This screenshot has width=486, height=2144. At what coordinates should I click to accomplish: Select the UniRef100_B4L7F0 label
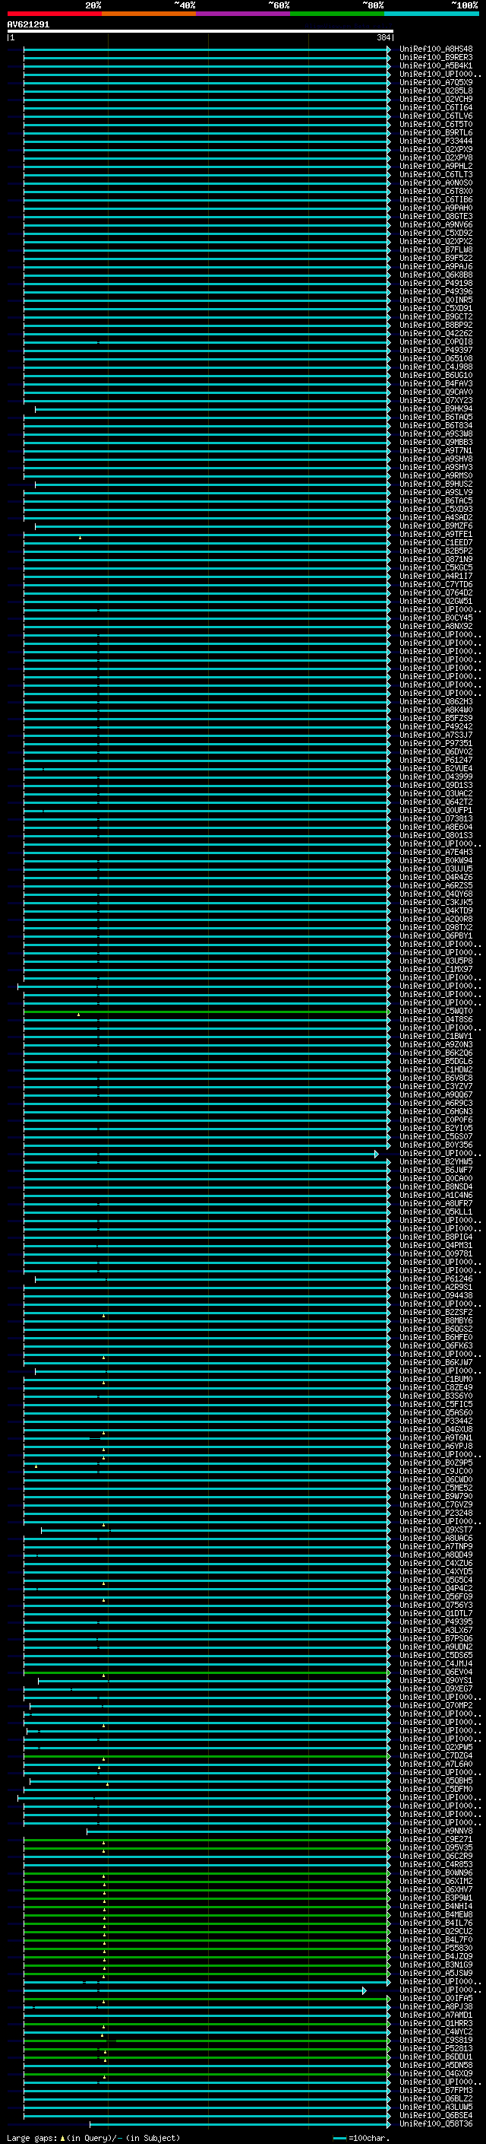coord(435,1940)
